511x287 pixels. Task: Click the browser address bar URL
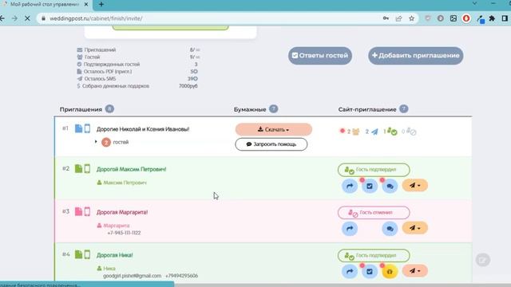coord(96,18)
